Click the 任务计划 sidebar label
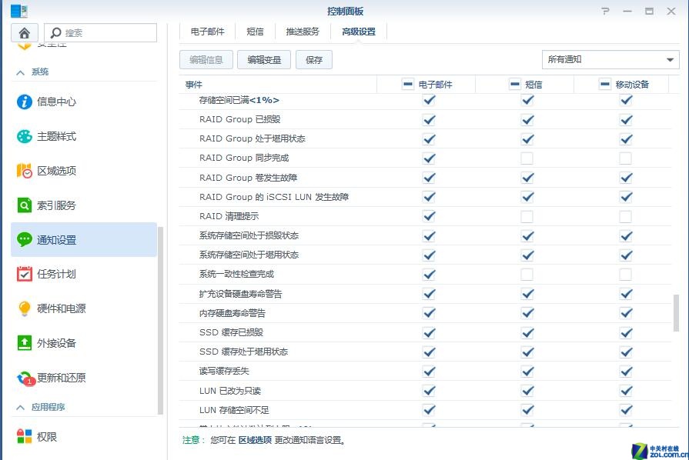This screenshot has width=689, height=460. pos(57,274)
